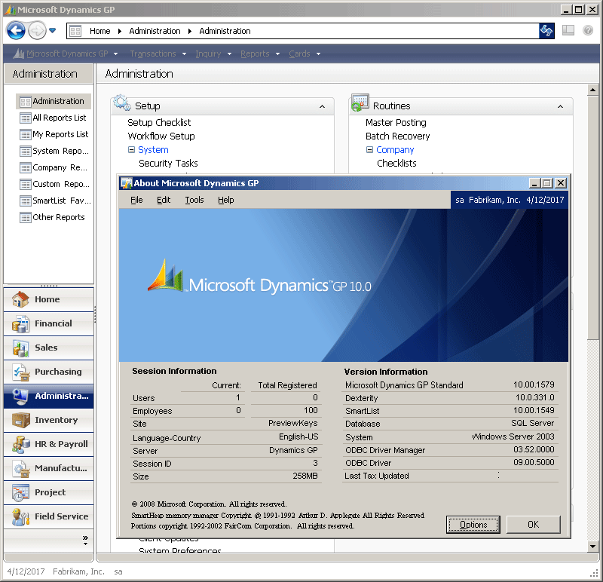The width and height of the screenshot is (603, 582).
Task: Click the Purchasing module icon
Action: click(x=21, y=372)
